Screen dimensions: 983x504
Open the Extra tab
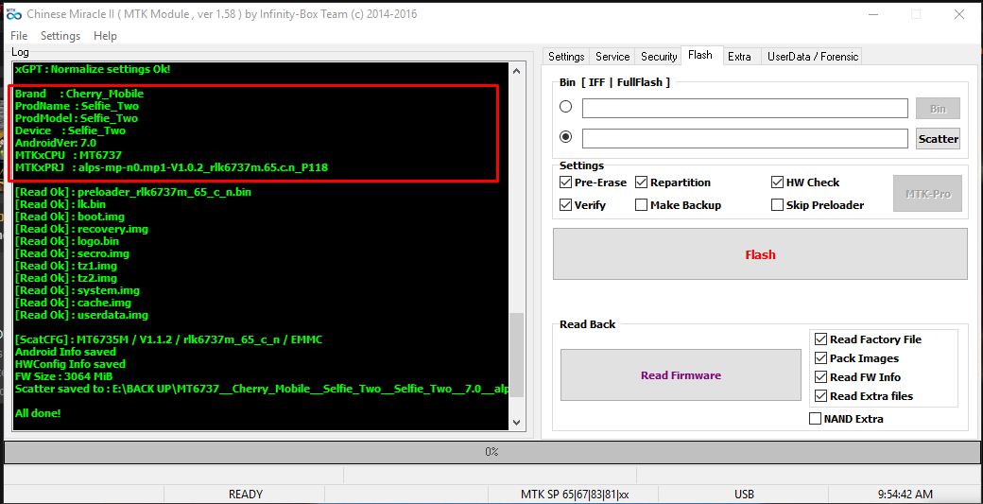point(739,57)
